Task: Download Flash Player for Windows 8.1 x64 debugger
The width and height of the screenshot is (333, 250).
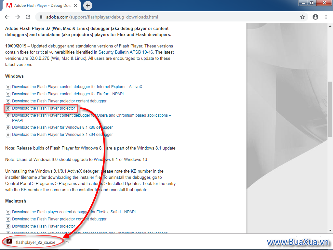Action: coord(62,135)
